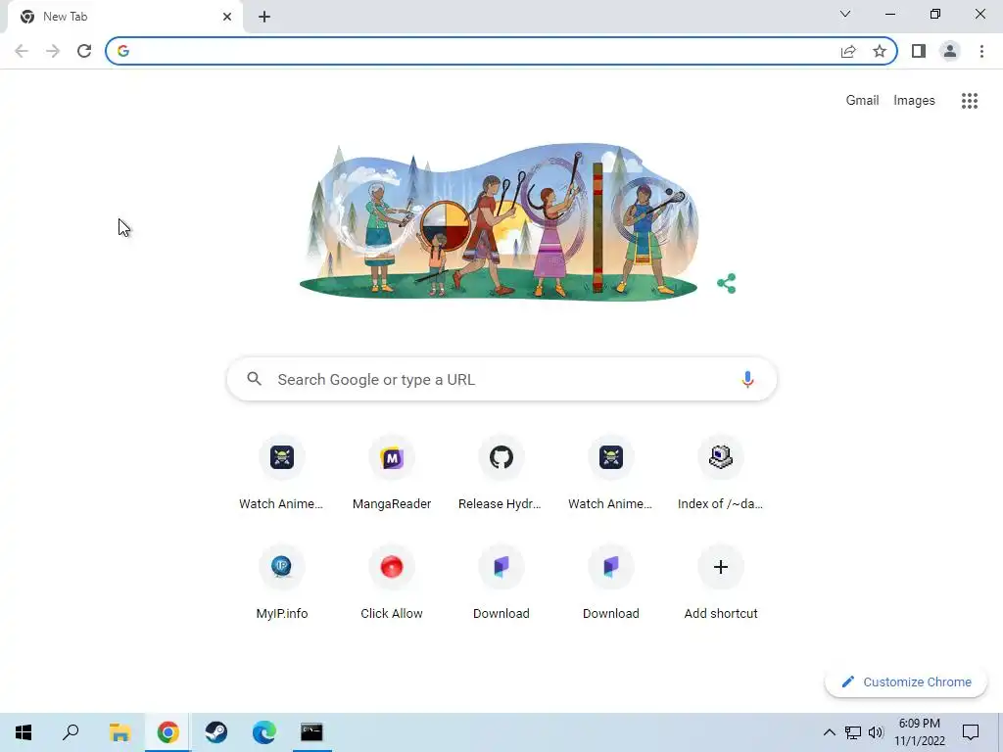
Task: Open the Images link
Action: pyautogui.click(x=914, y=101)
